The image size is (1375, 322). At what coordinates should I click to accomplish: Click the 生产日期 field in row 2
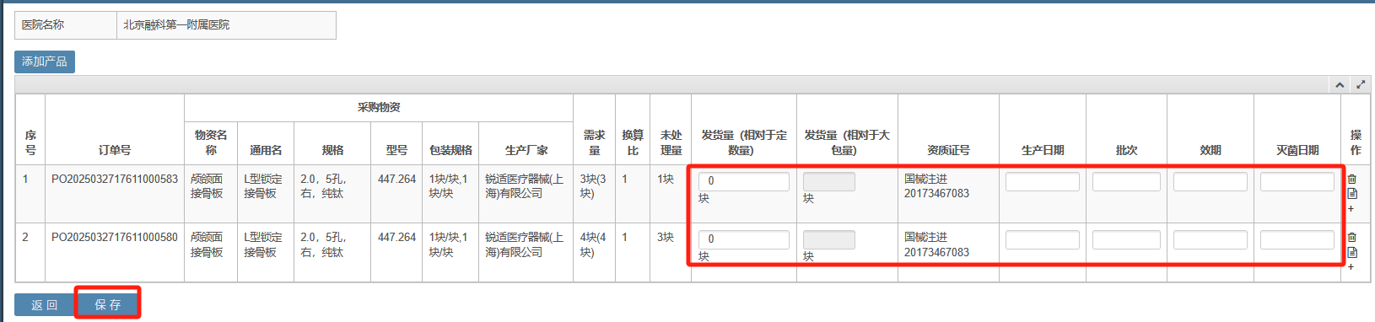(1043, 239)
